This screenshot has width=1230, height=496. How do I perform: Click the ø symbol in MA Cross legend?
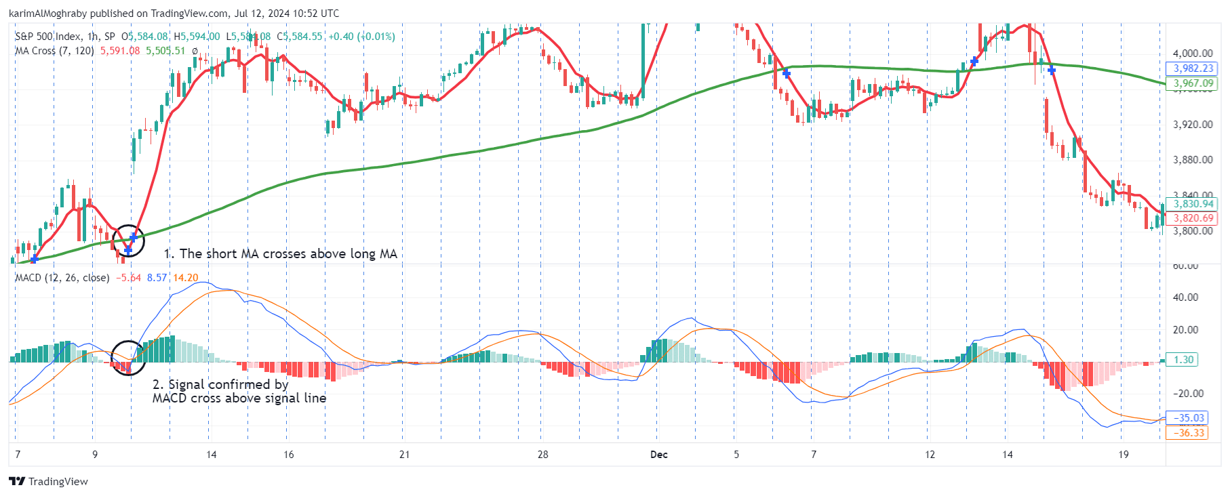tap(195, 51)
